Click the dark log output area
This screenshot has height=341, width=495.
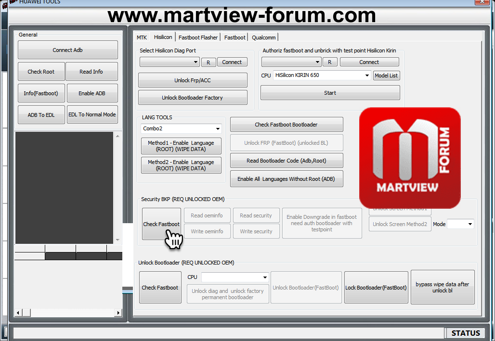pyautogui.click(x=64, y=188)
